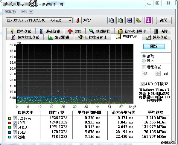Click the yellow 512 bytes color swatch
This screenshot has height=145, width=178.
click(x=10, y=118)
